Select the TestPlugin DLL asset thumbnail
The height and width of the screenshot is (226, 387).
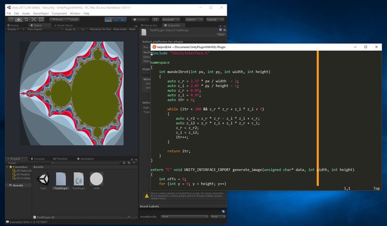click(x=61, y=179)
